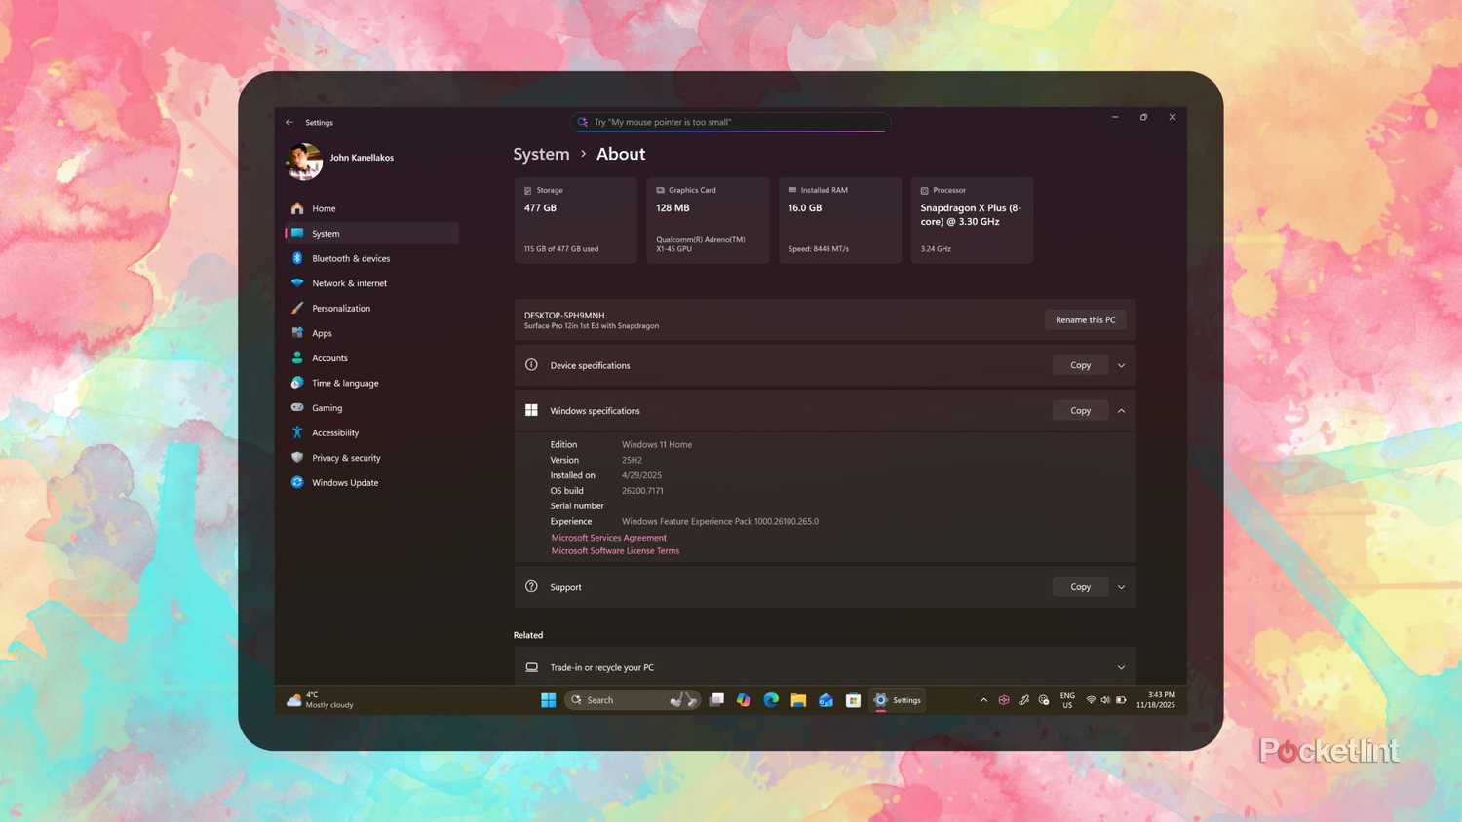Expand the Device specifications section
Screen dimensions: 1462x822
point(1121,364)
